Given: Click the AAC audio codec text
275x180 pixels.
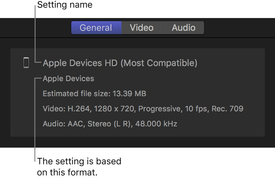Looking at the screenshot, I should (75, 124).
